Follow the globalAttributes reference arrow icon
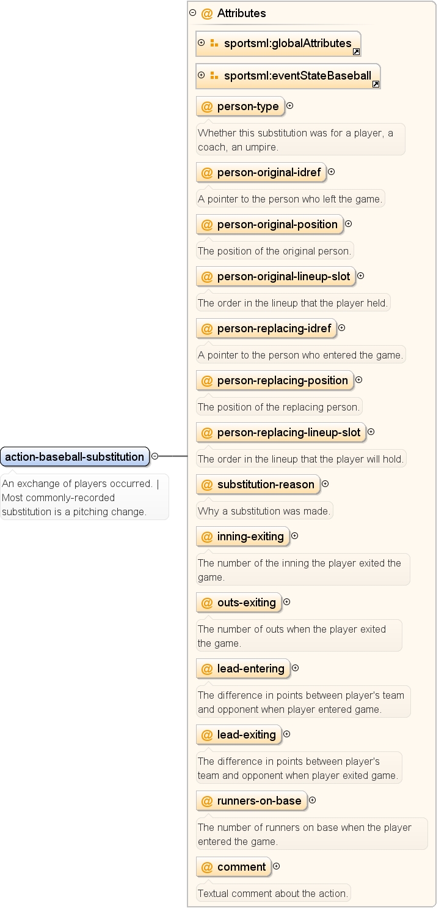 pos(356,52)
